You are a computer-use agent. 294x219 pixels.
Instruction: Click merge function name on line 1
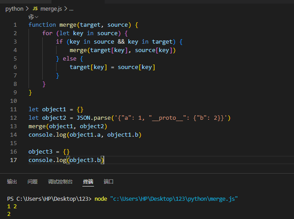[x=68, y=25]
